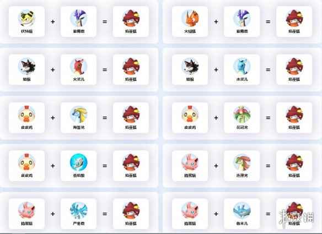This screenshot has height=234, width=322.
Task: Click the black wolf paired with red 火灵儿
Action: (x=26, y=66)
